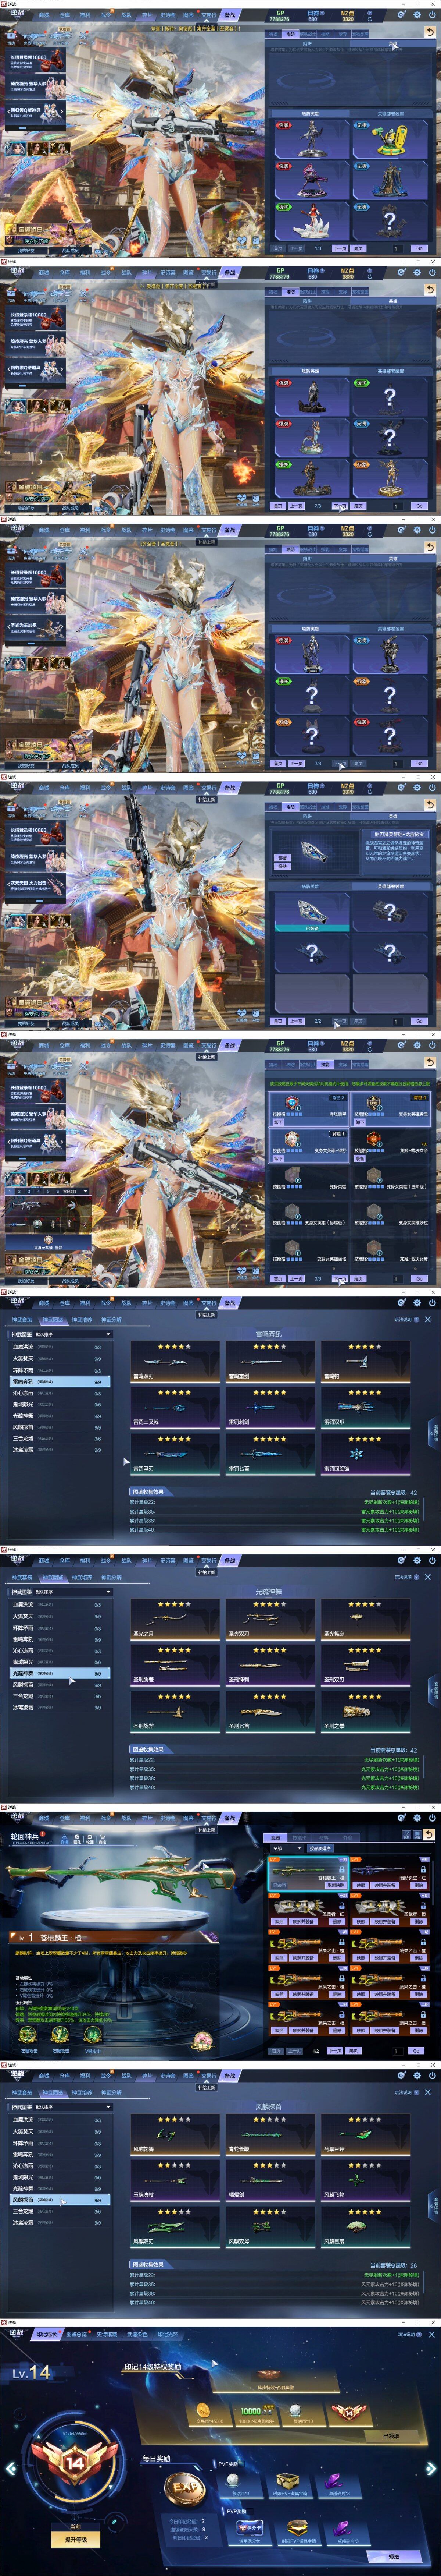Go to next page on 印记成长 screen

(x=432, y=2468)
